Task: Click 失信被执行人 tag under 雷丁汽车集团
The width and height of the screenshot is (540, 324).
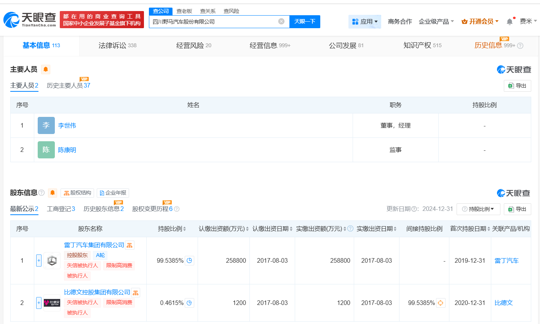Action: 83,266
